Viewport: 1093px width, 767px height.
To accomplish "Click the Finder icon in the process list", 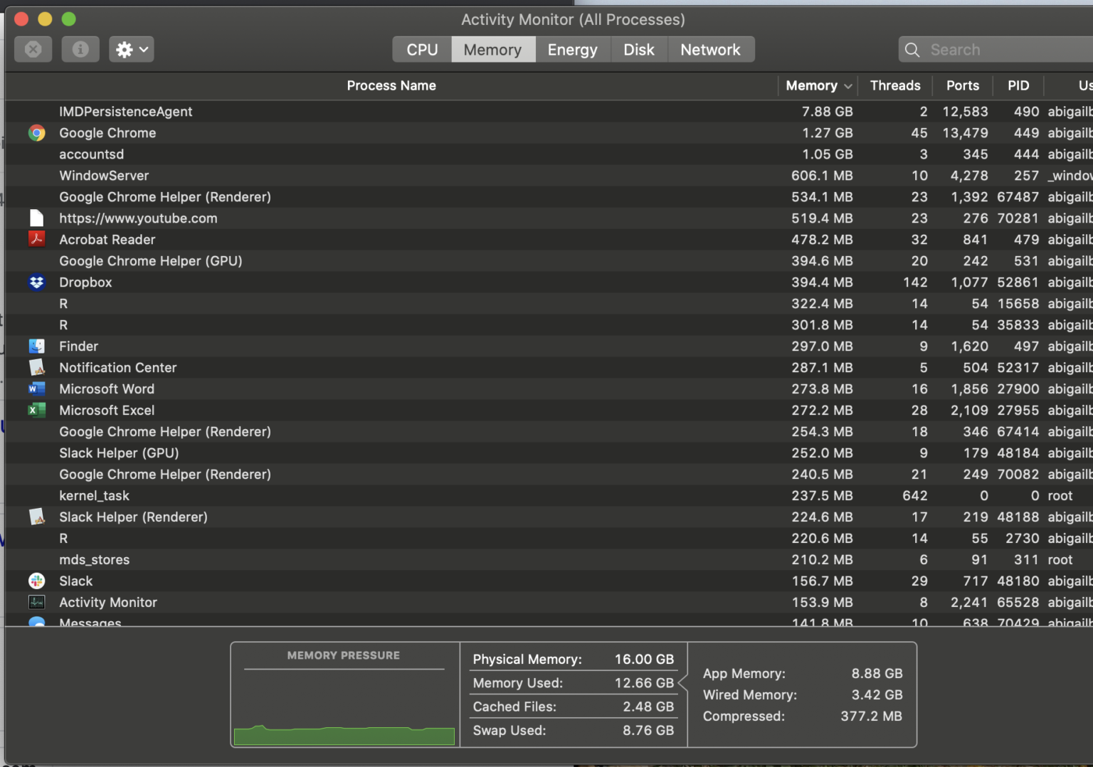I will (36, 347).
